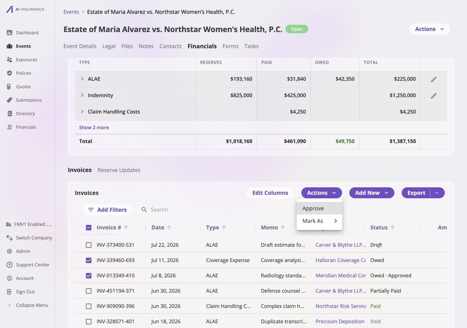
Task: Click the Edit Columns button
Action: coord(270,193)
